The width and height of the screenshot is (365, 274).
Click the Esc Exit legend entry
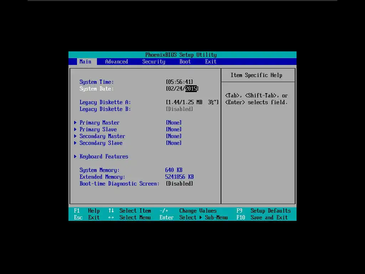[87, 217]
